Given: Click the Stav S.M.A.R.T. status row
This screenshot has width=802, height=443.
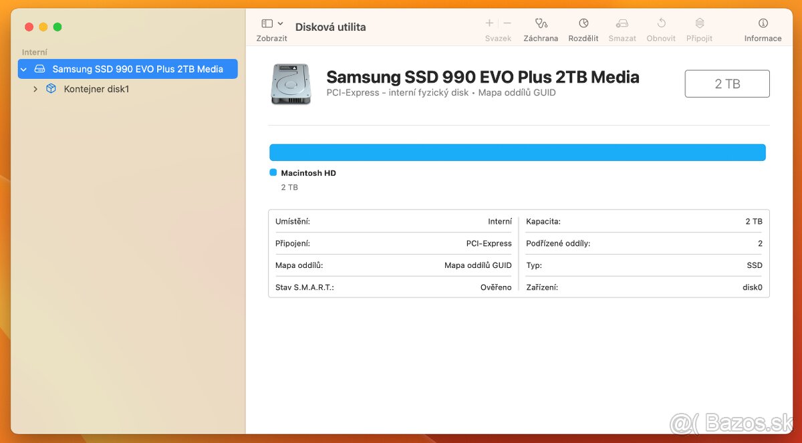Looking at the screenshot, I should pos(393,287).
